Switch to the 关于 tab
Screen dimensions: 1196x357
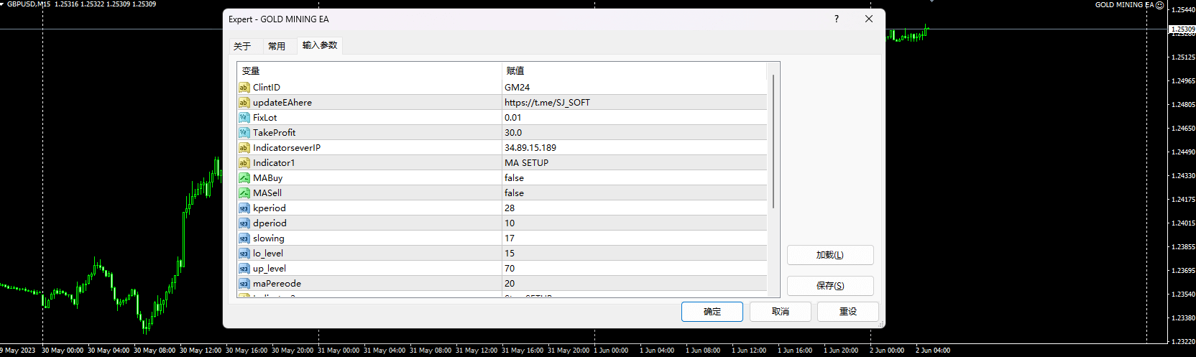tap(242, 46)
